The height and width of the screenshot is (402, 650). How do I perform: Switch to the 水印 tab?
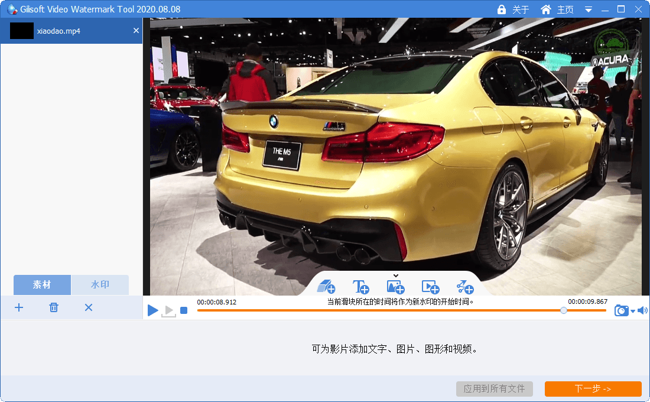(100, 285)
